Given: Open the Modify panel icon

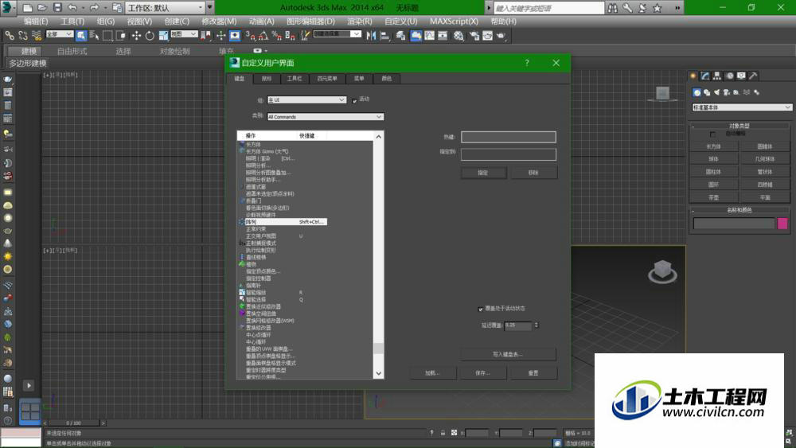Looking at the screenshot, I should coord(705,76).
